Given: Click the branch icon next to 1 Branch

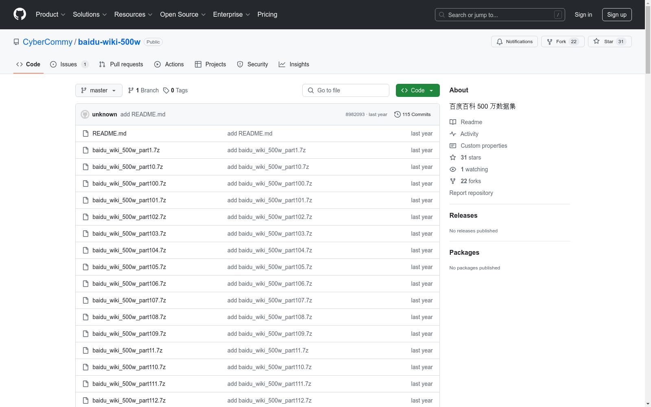Looking at the screenshot, I should pos(131,90).
